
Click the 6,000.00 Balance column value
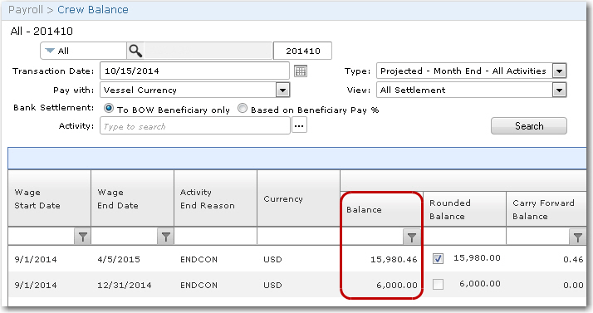coord(397,286)
